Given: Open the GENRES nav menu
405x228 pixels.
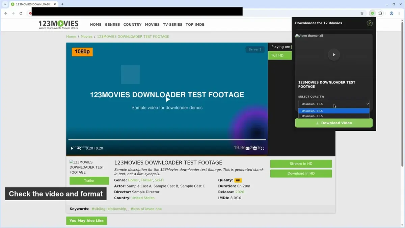Looking at the screenshot, I should tap(112, 24).
